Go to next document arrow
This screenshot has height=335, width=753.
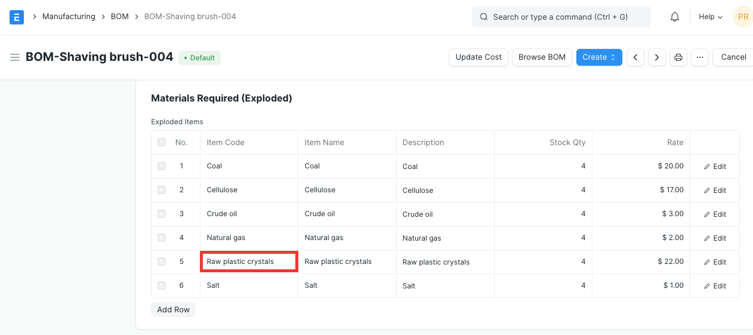click(657, 57)
